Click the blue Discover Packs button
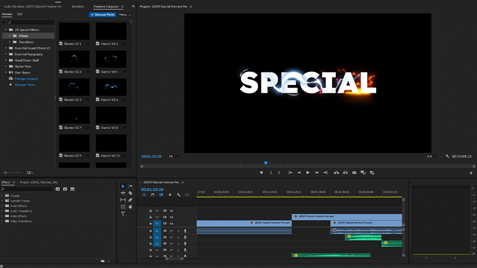This screenshot has width=477, height=268. click(x=102, y=15)
